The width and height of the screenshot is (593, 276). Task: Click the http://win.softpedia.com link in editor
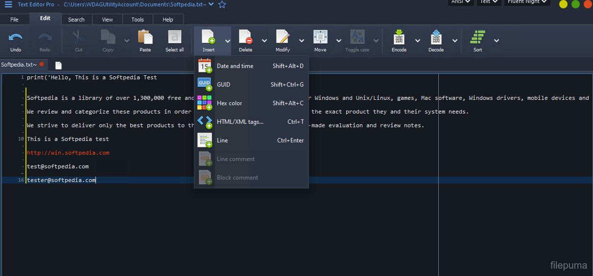tap(68, 153)
